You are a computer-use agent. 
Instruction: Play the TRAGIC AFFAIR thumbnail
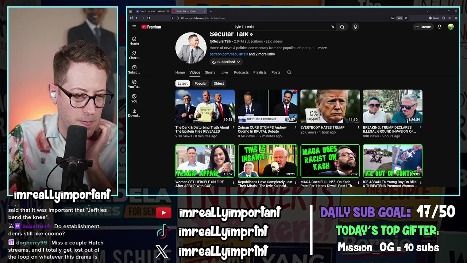[205, 161]
